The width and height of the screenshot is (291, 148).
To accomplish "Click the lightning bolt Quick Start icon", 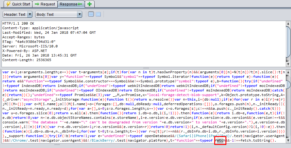I will coord(8,4).
